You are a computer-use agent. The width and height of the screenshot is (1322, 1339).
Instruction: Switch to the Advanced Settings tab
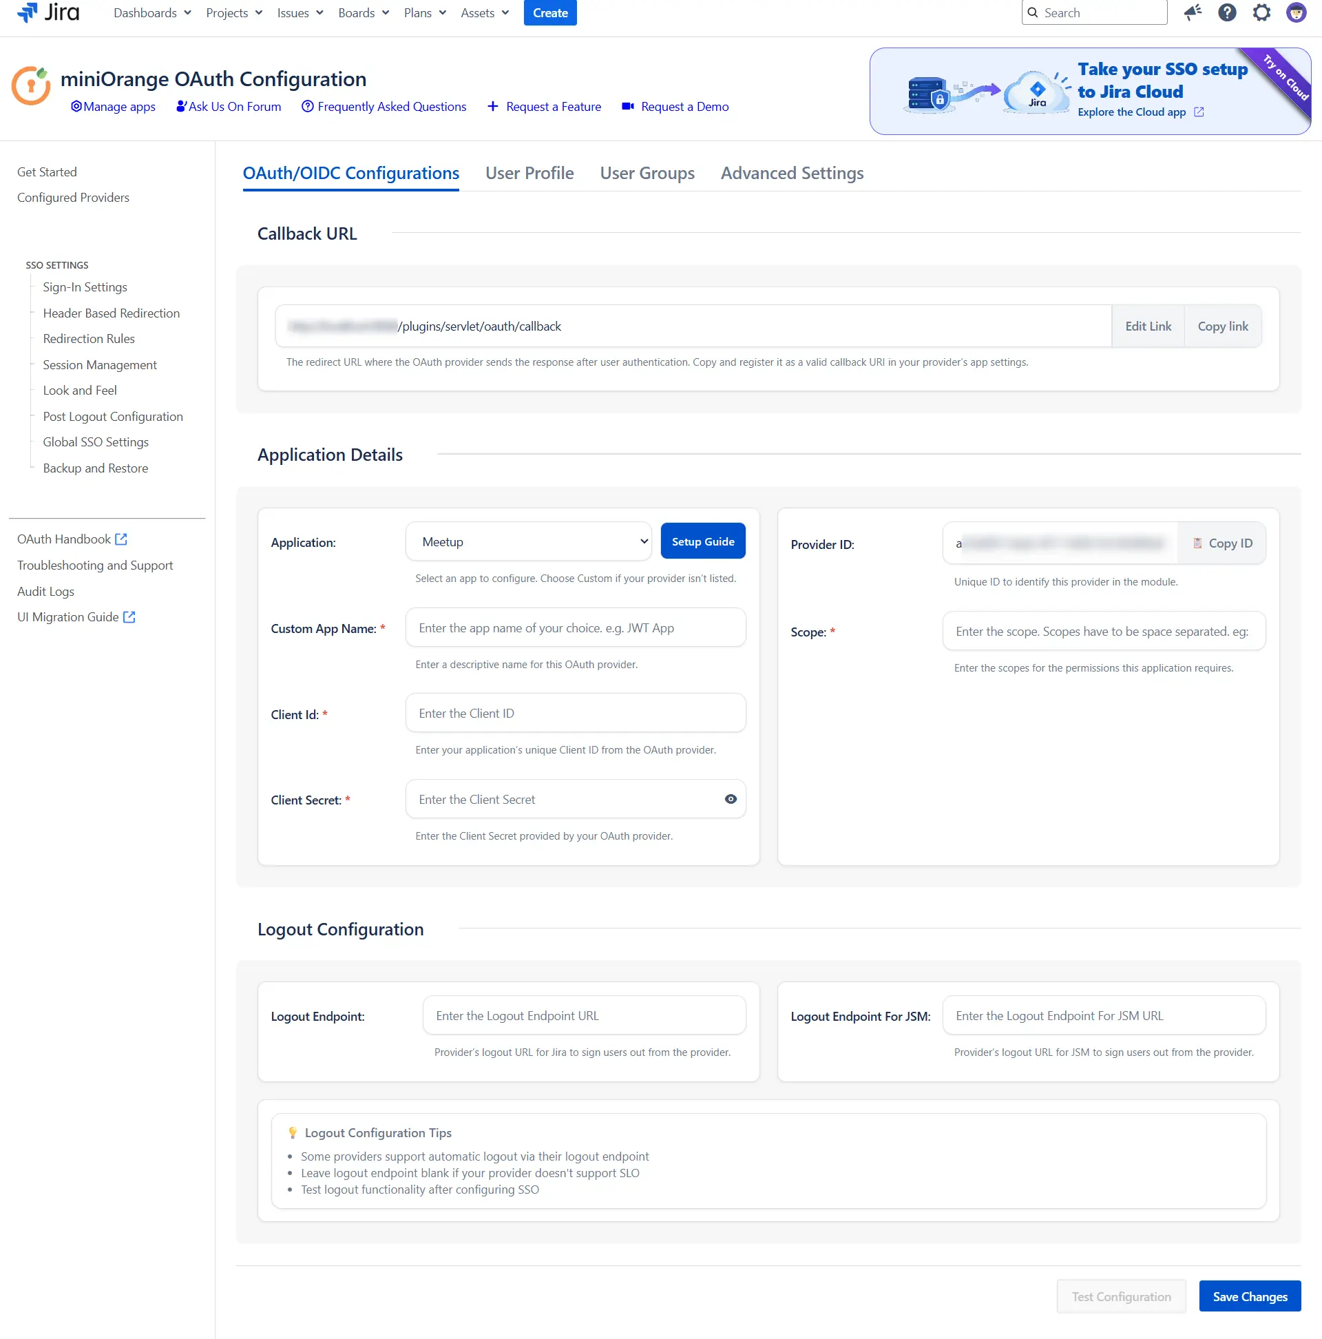click(792, 174)
